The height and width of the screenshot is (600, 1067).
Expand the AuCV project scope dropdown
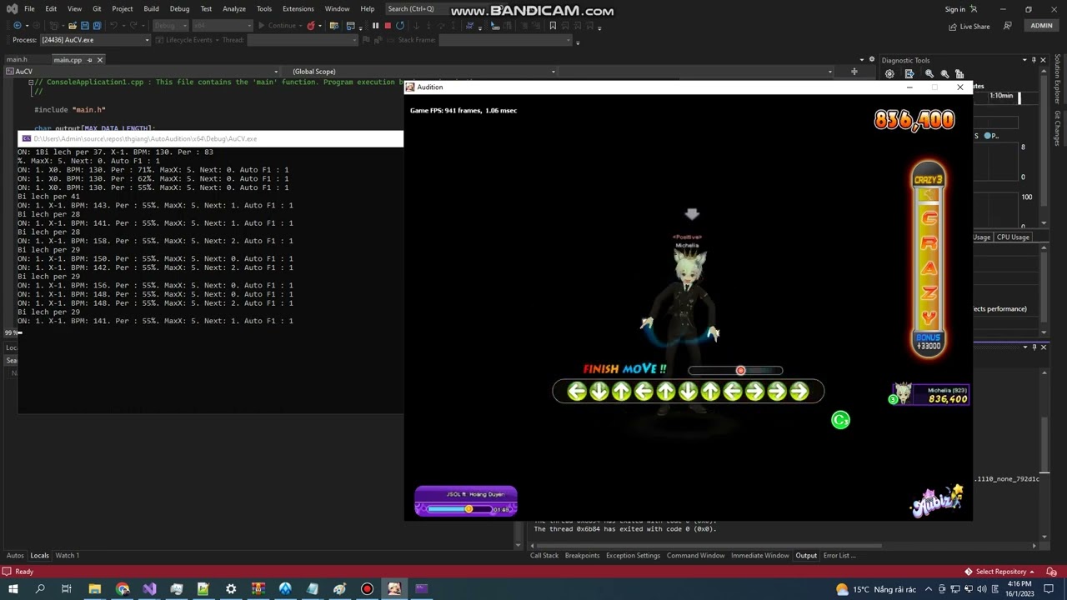(276, 72)
